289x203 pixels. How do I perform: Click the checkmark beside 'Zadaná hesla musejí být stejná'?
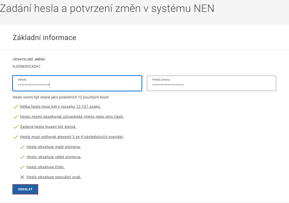(x=15, y=127)
